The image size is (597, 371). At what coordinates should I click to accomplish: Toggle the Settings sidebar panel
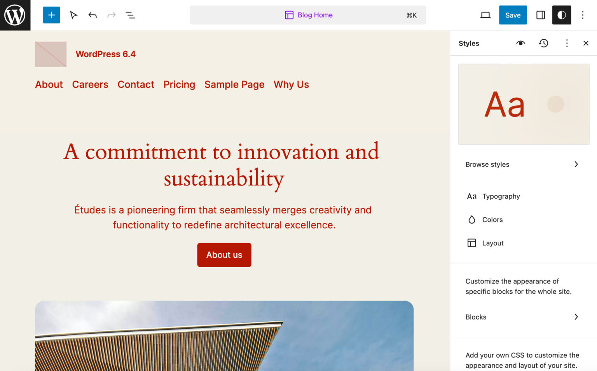(540, 15)
